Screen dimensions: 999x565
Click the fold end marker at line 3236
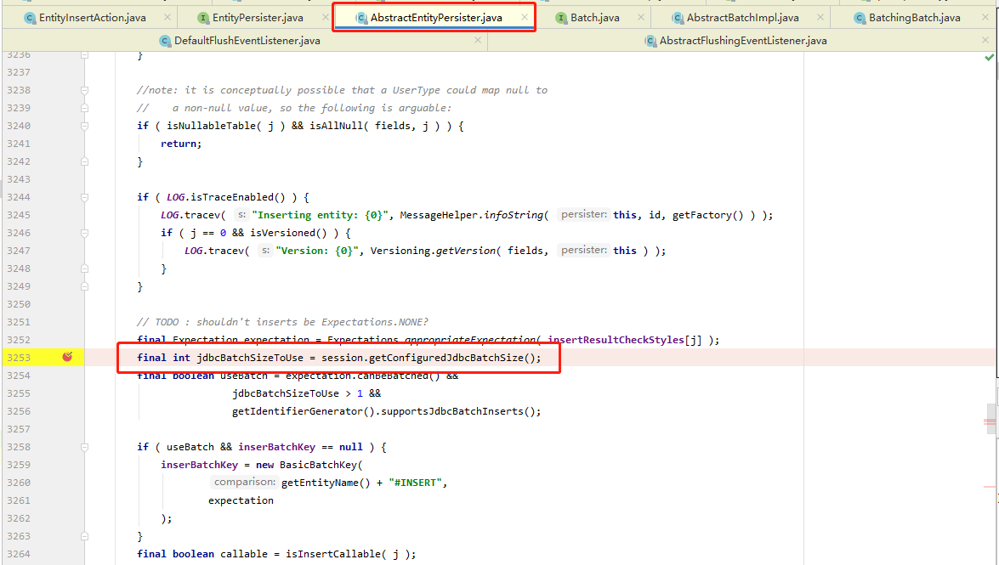click(85, 55)
